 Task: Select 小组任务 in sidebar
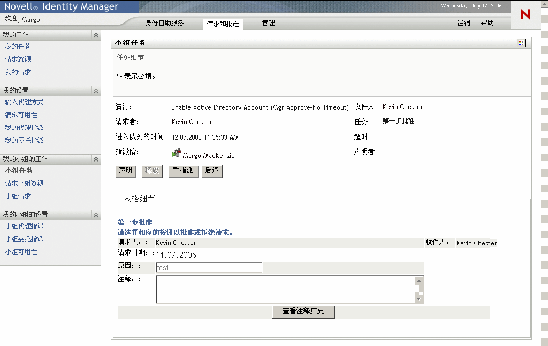[x=19, y=171]
